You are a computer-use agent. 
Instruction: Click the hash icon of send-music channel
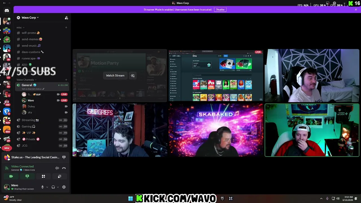point(18,46)
